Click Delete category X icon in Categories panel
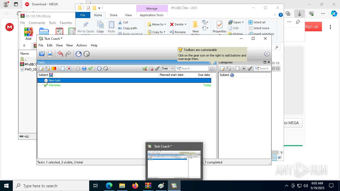Image resolution: width=340 pixels, height=191 pixels. 244,68
